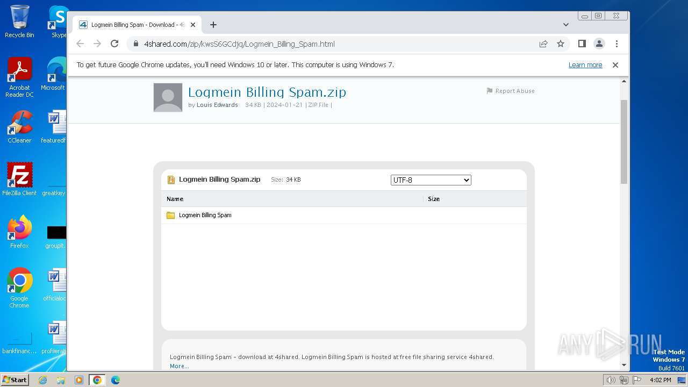Reload the 4shared page
The width and height of the screenshot is (688, 387).
(114, 44)
